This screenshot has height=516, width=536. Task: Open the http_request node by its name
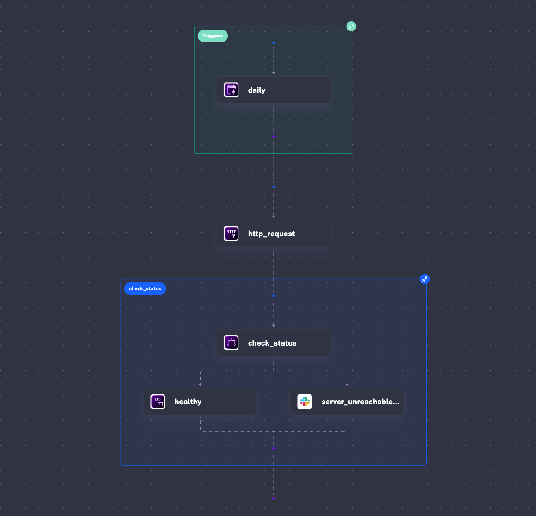pos(271,234)
